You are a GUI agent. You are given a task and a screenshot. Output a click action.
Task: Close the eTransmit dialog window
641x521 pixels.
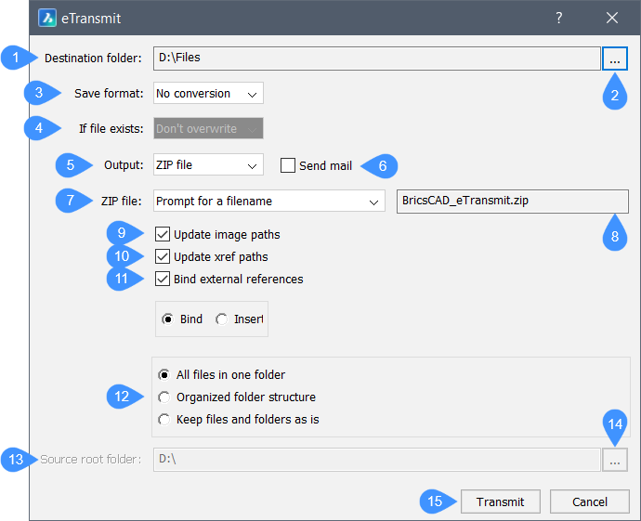[x=611, y=18]
